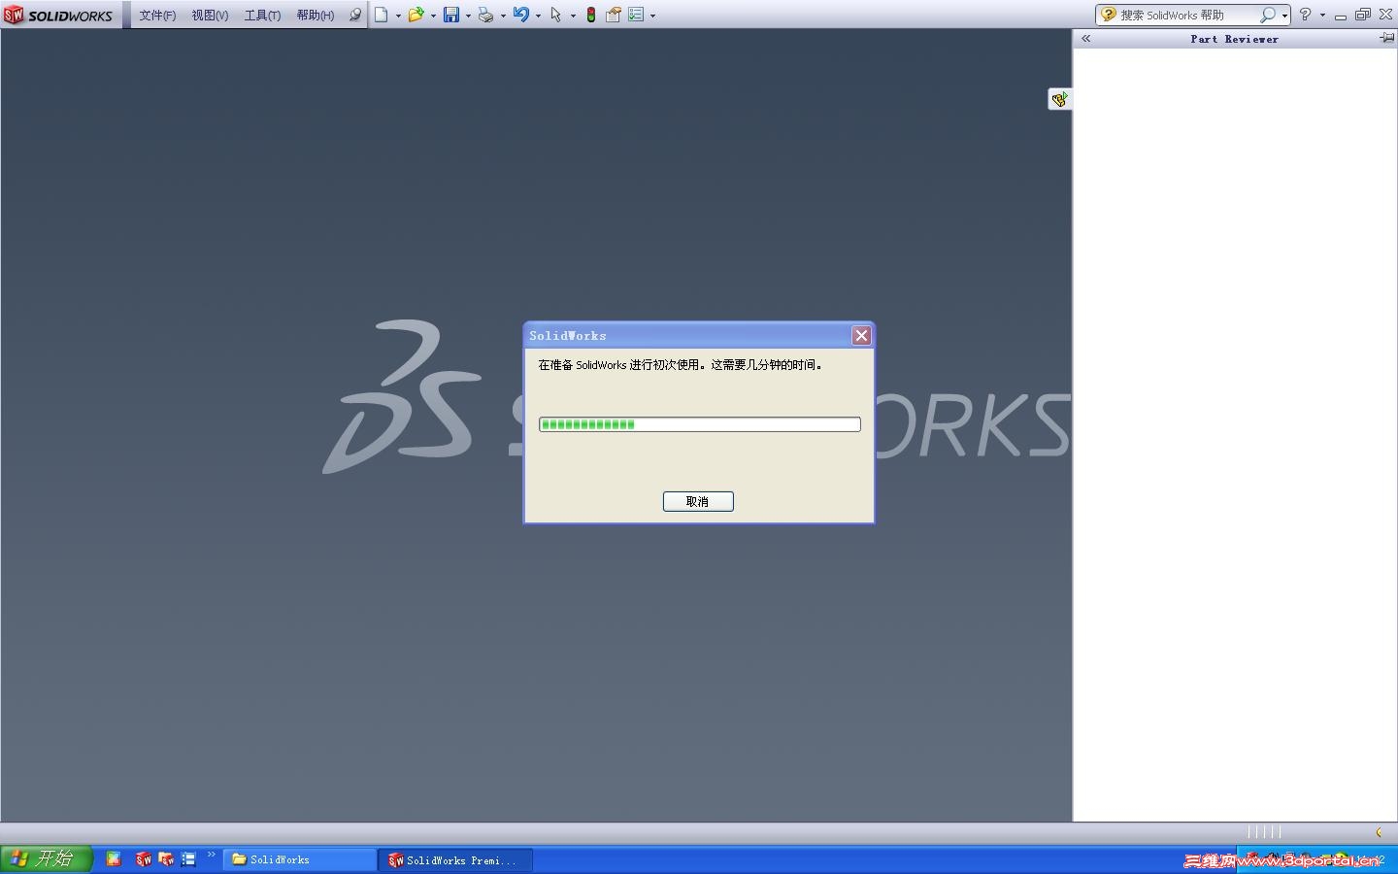
Task: Click the Part Reviewer tab icon
Action: (1059, 99)
